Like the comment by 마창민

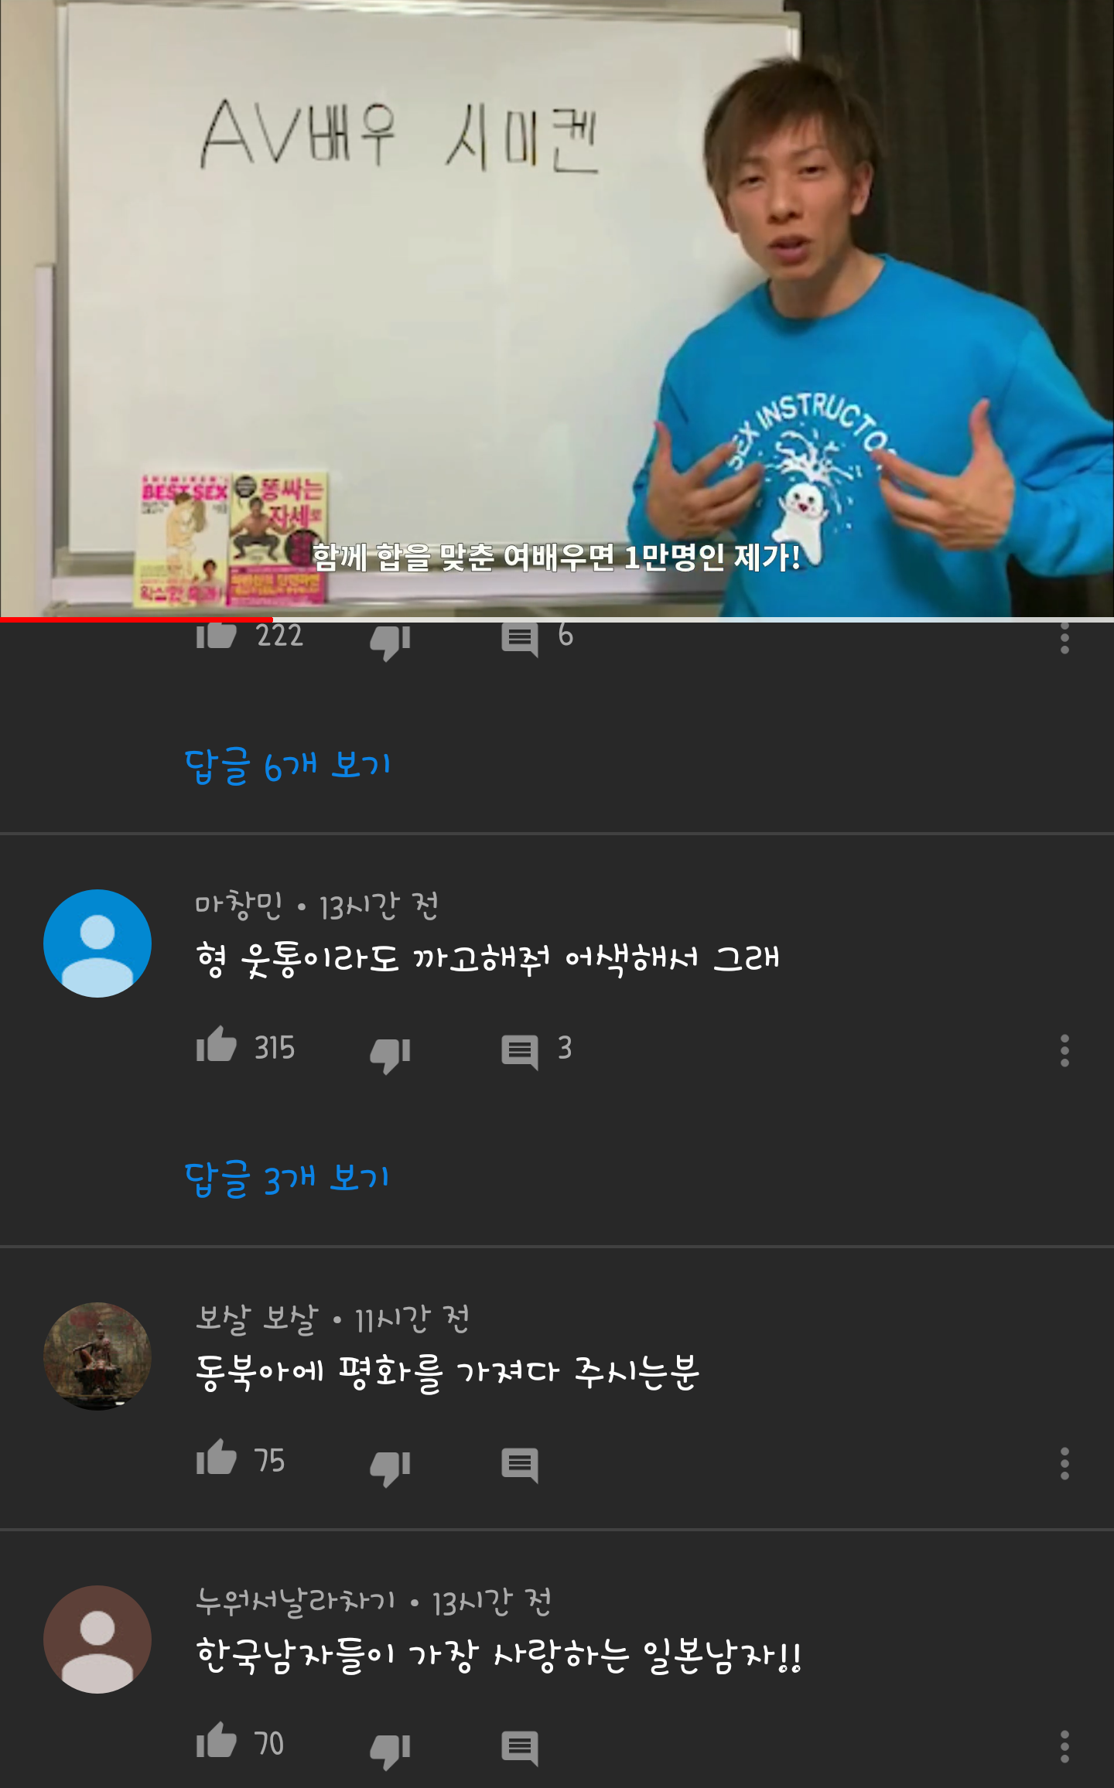pyautogui.click(x=216, y=1045)
